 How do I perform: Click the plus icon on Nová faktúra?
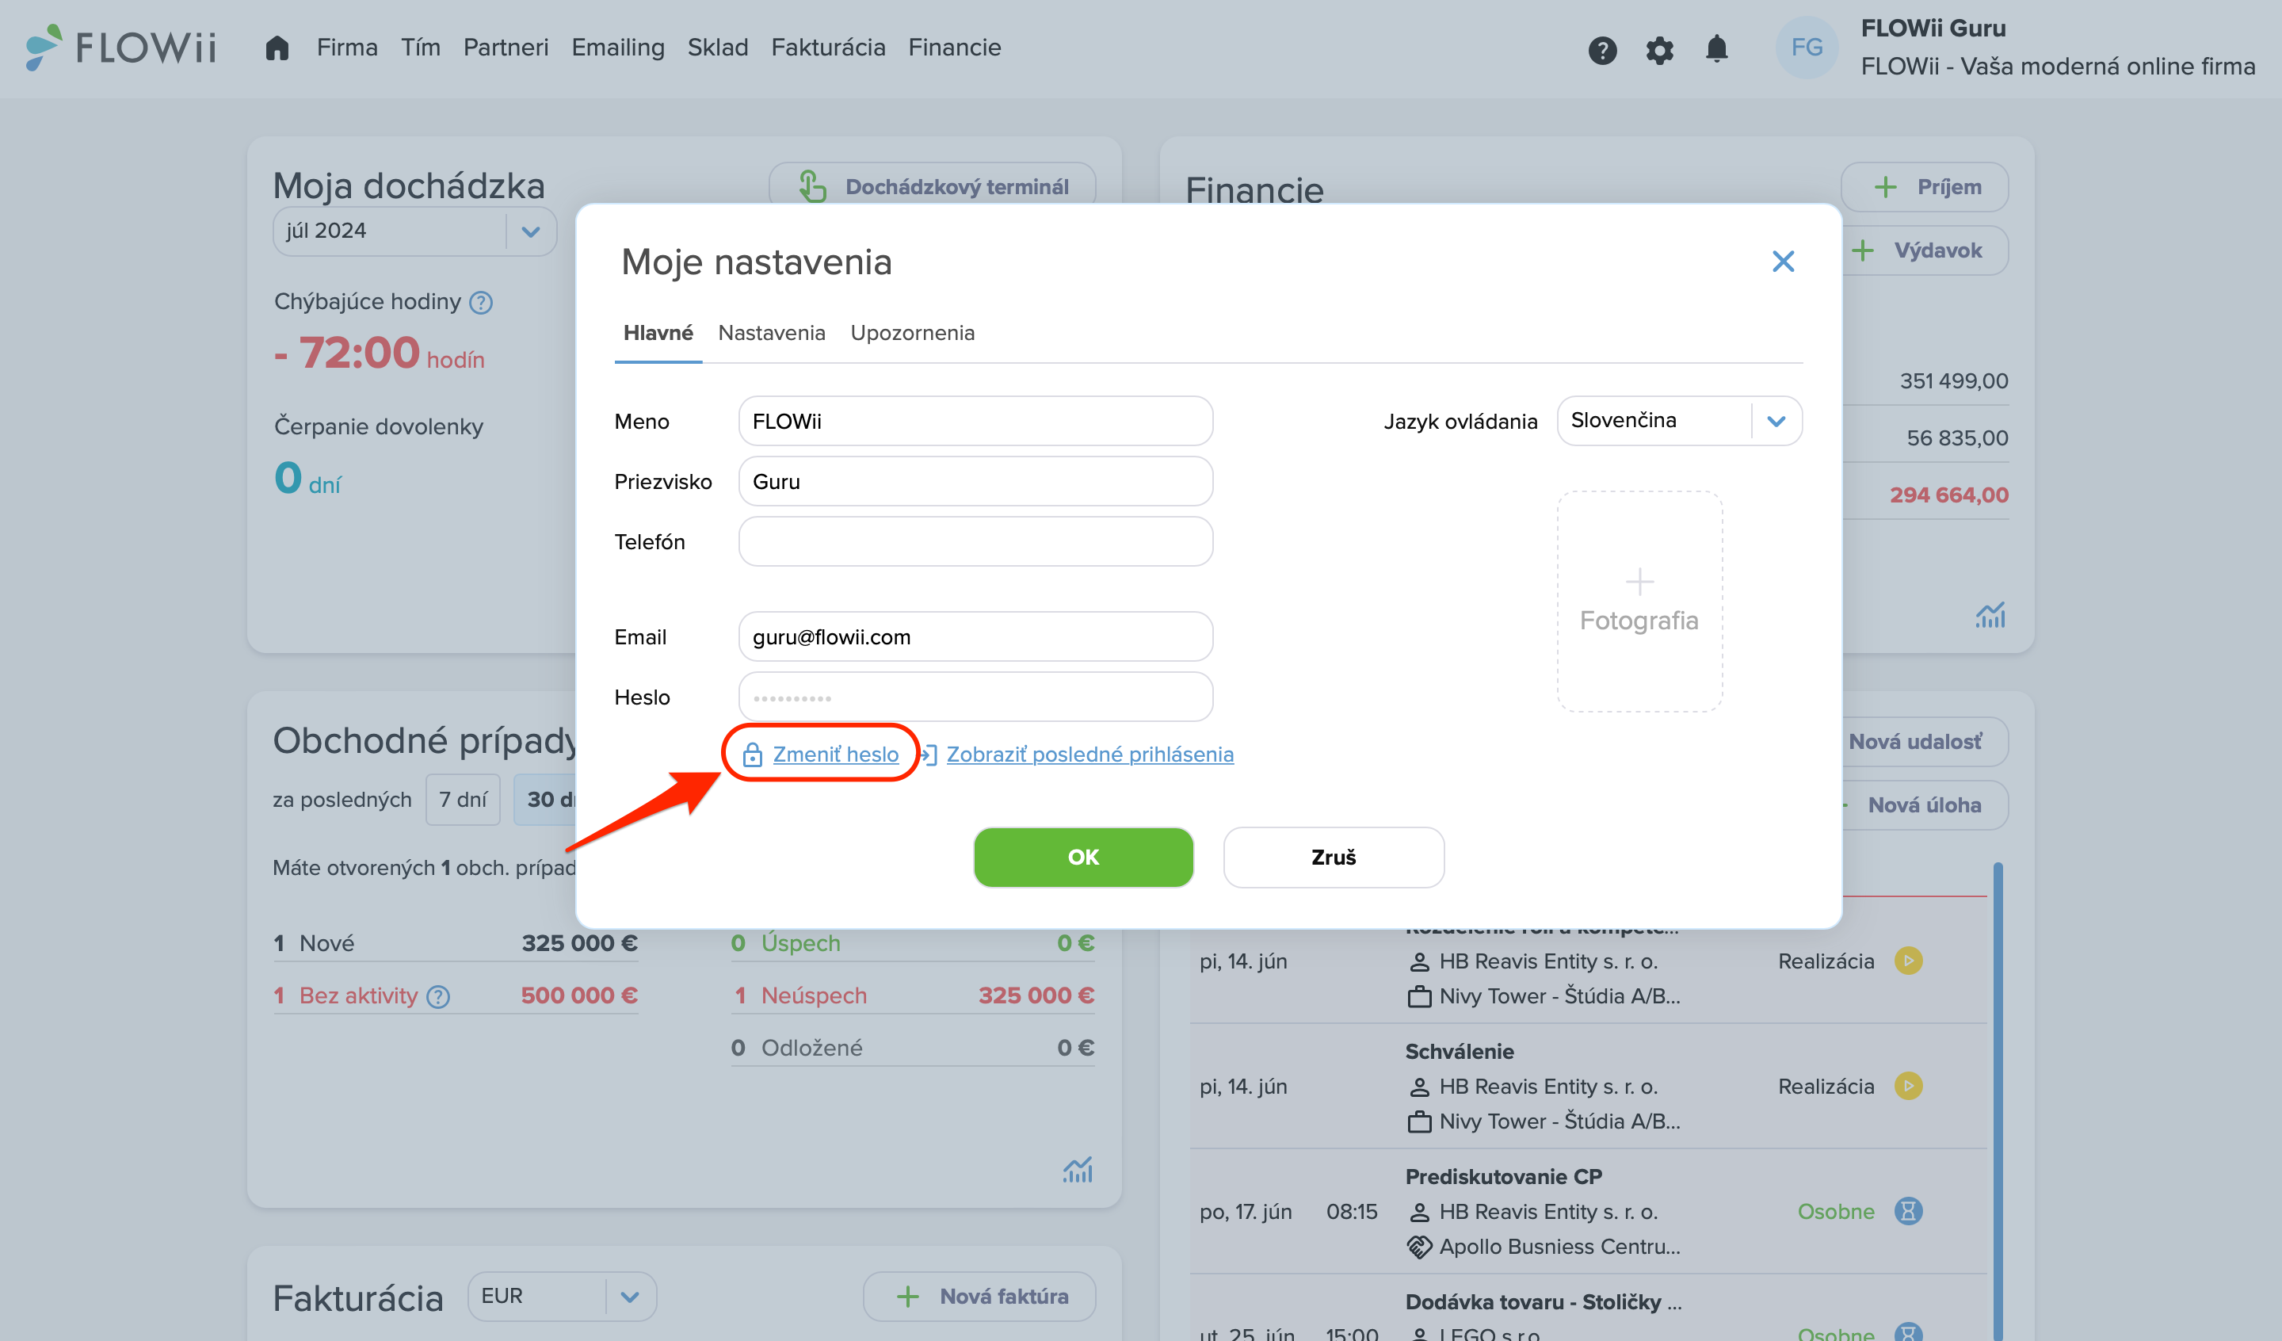pos(907,1297)
